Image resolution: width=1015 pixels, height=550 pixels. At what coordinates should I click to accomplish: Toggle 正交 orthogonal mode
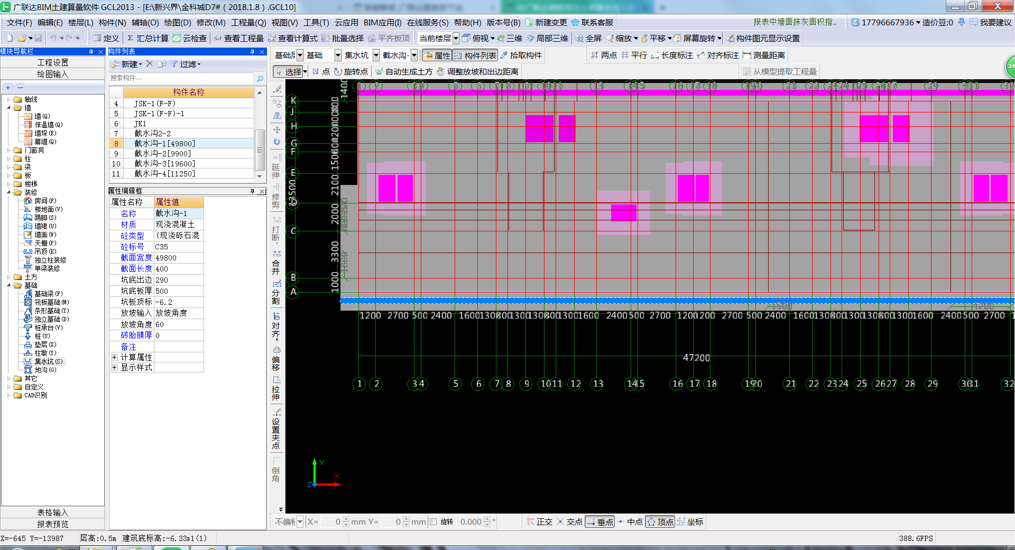point(539,521)
